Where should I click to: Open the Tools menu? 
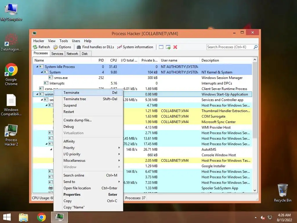click(64, 41)
